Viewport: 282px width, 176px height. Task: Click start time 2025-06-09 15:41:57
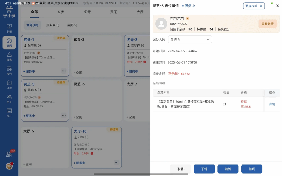click(x=182, y=51)
